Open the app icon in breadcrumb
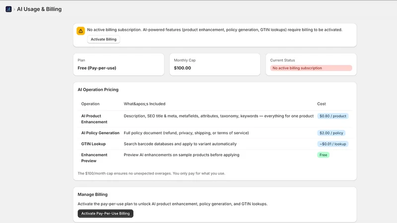 8,9
